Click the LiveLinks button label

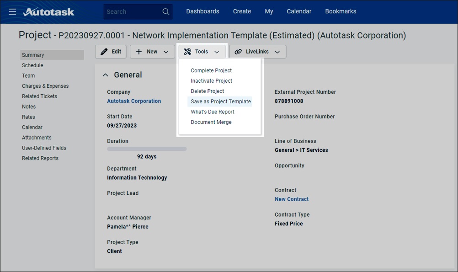(x=257, y=52)
